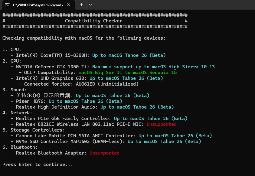Open a new terminal tab with plus
This screenshot has height=176, width=255.
click(81, 5)
